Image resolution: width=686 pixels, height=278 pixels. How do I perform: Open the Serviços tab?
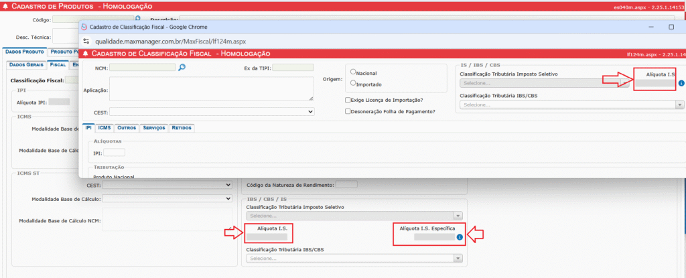pyautogui.click(x=155, y=127)
